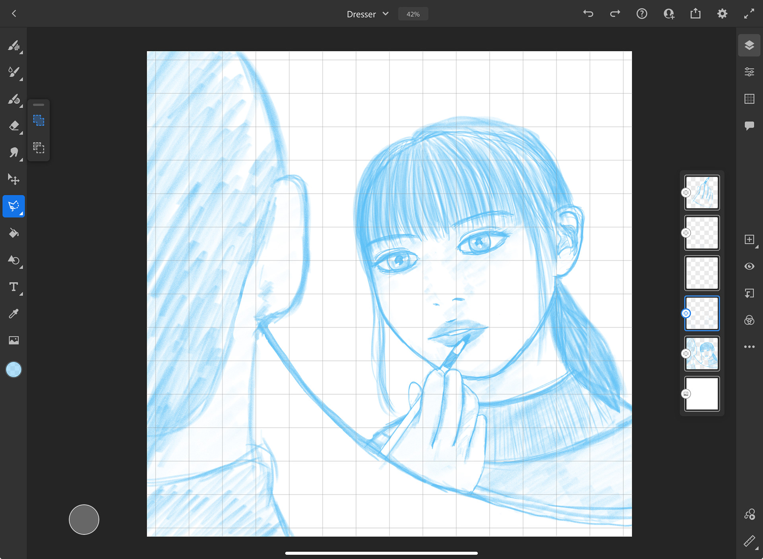Choose the Move transform tool
The width and height of the screenshot is (763, 559).
pyautogui.click(x=14, y=179)
